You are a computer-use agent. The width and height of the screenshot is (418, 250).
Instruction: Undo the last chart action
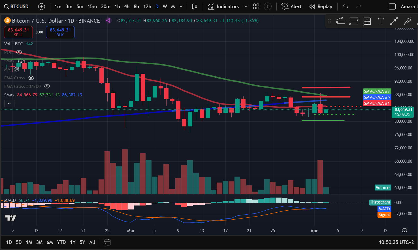pos(345,7)
